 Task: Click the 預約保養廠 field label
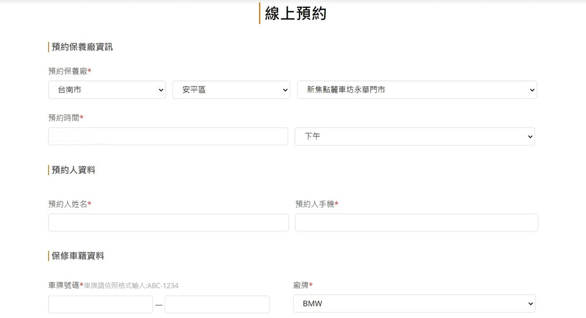[68, 71]
